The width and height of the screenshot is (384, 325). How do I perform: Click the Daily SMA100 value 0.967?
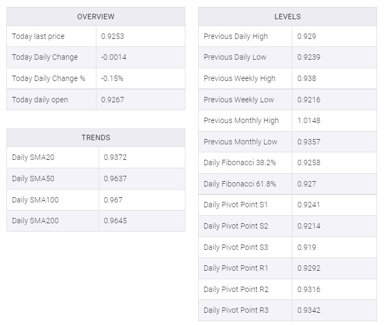coord(113,200)
